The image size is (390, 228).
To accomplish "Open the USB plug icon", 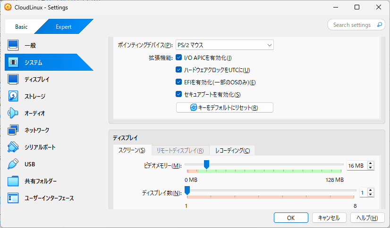I will 13,164.
